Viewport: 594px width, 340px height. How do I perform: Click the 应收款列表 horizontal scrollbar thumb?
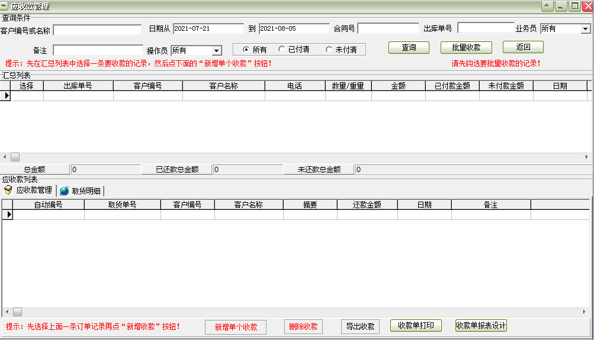(17, 312)
